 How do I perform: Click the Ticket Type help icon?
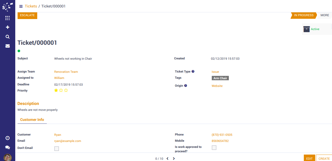tap(193, 71)
